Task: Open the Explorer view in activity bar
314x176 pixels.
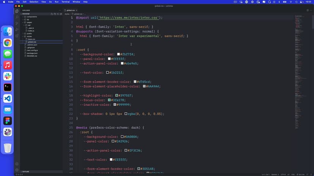Action: tap(17, 11)
